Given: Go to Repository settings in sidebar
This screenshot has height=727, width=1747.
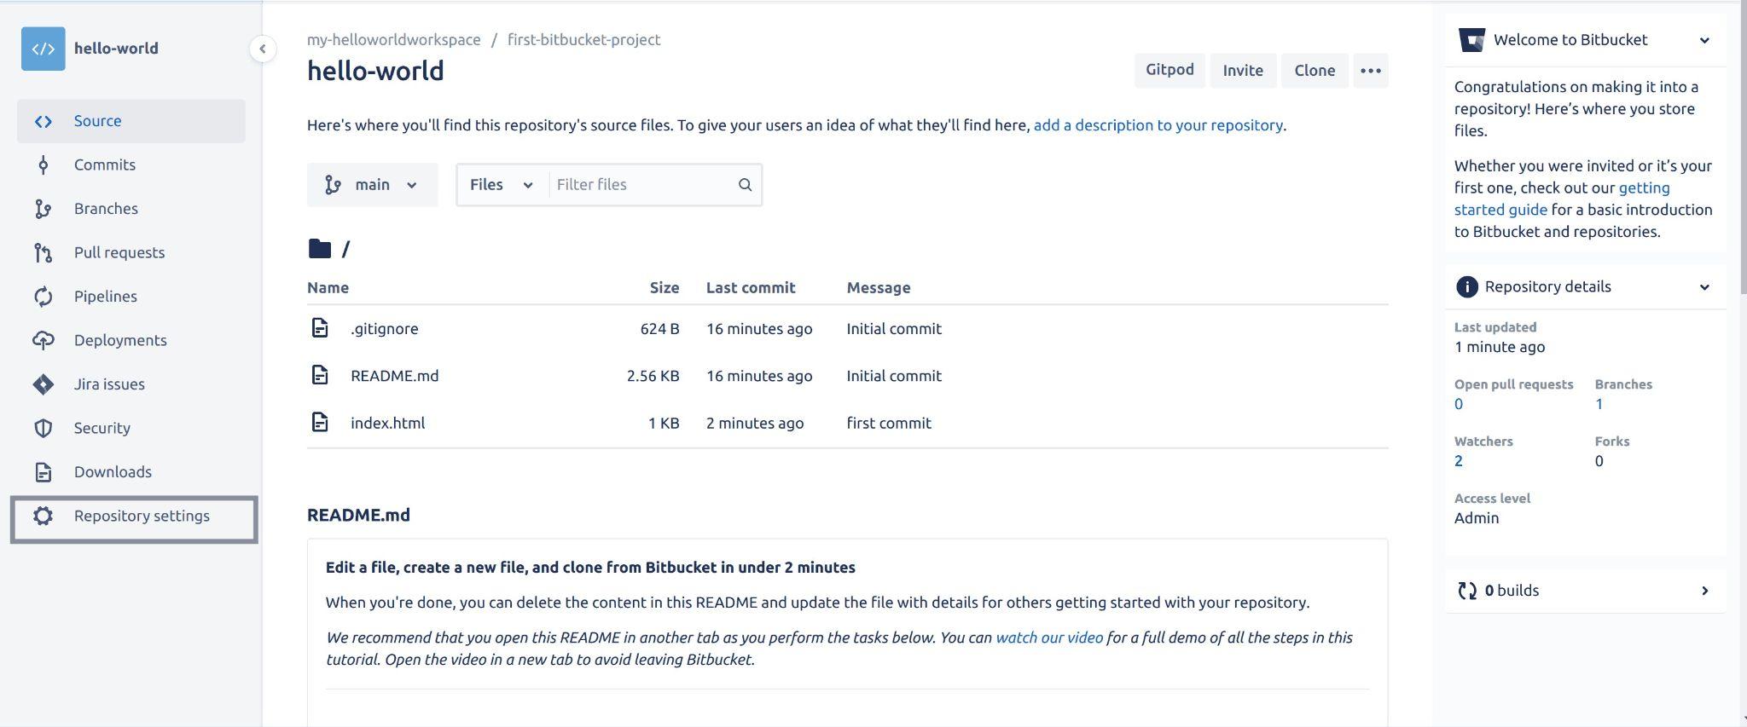Looking at the screenshot, I should click(141, 516).
